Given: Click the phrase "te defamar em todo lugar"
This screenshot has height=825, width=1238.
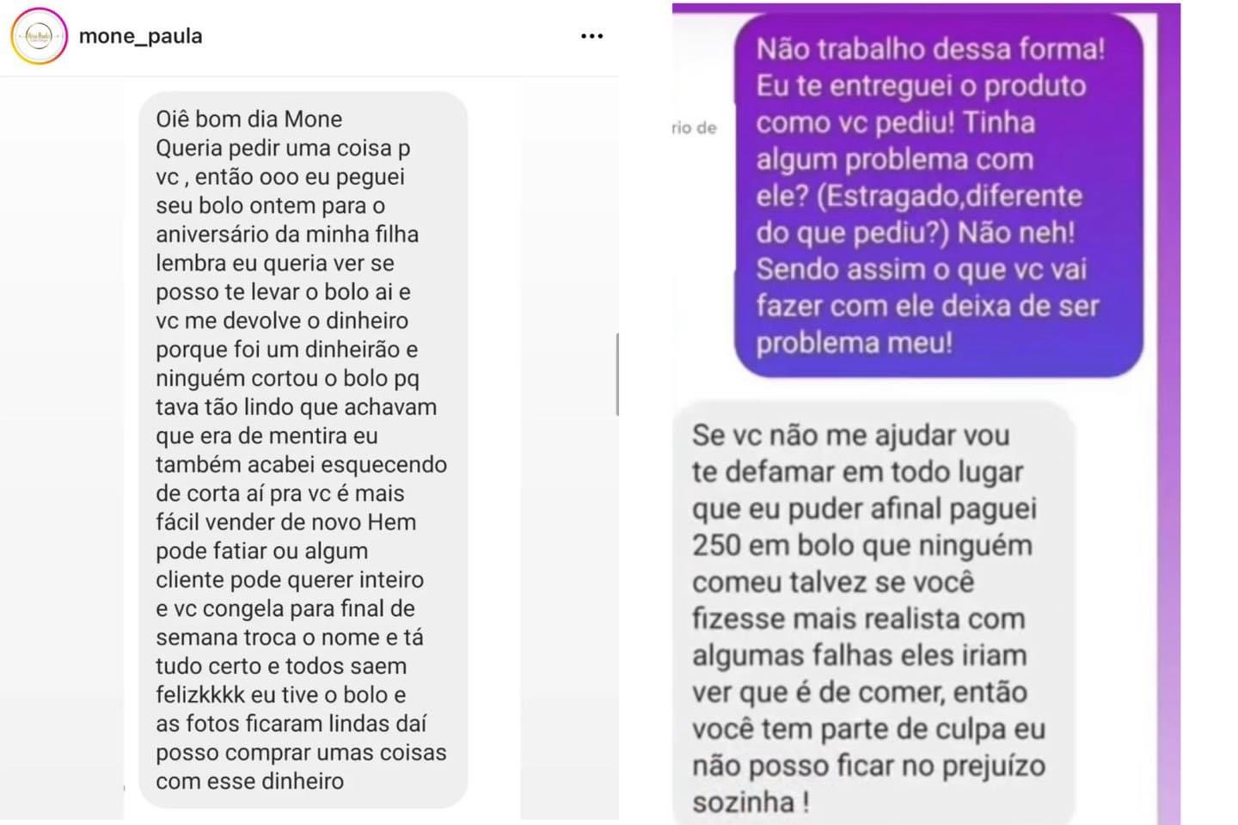Looking at the screenshot, I should pyautogui.click(x=858, y=471).
